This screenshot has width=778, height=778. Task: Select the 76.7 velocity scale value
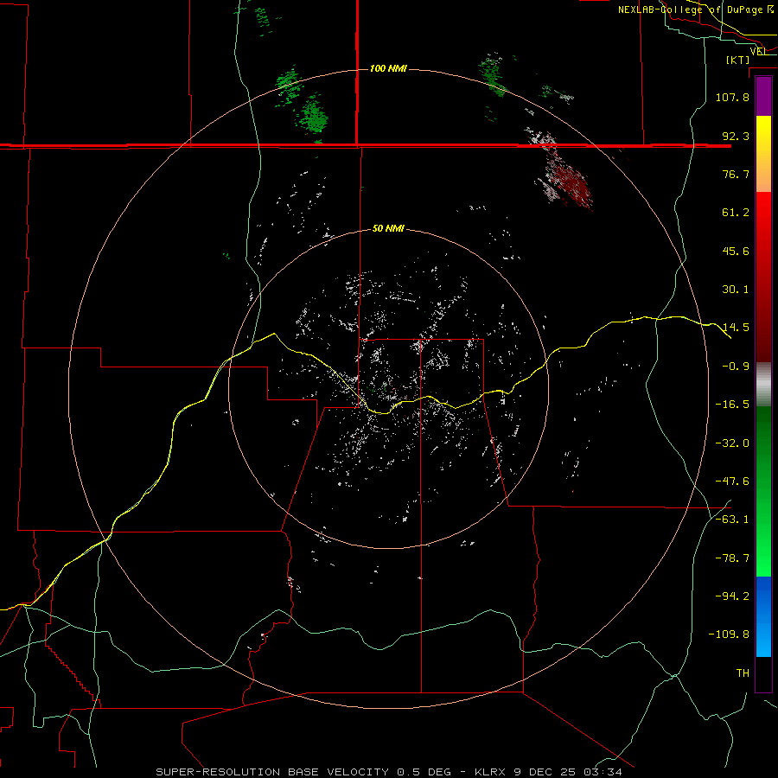point(736,174)
